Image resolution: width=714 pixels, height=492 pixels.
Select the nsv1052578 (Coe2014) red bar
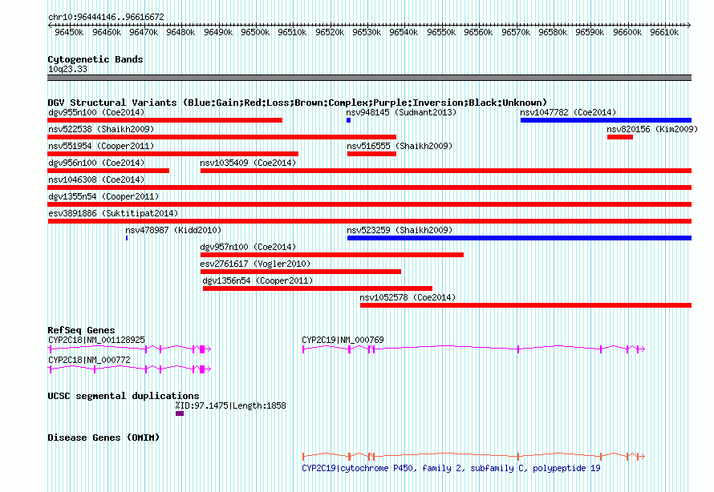click(526, 305)
